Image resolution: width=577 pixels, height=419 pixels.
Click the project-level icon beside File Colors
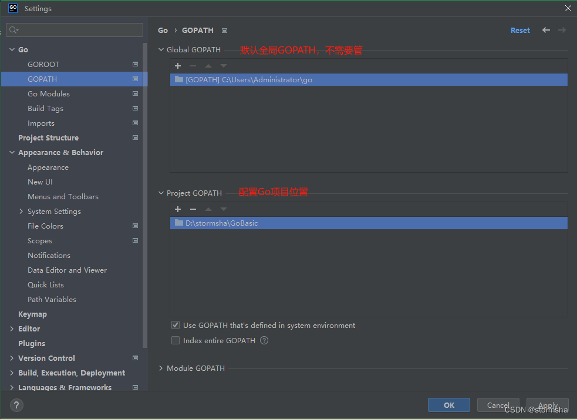[x=135, y=226]
